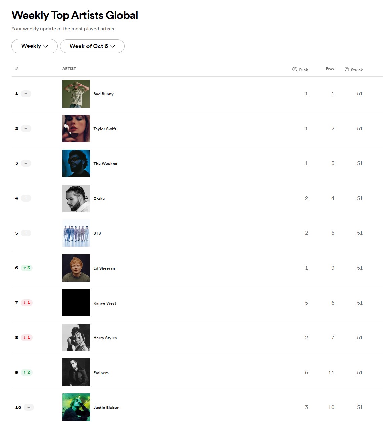The image size is (383, 424).
Task: Open the Weekly frequency dropdown
Action: tap(34, 46)
